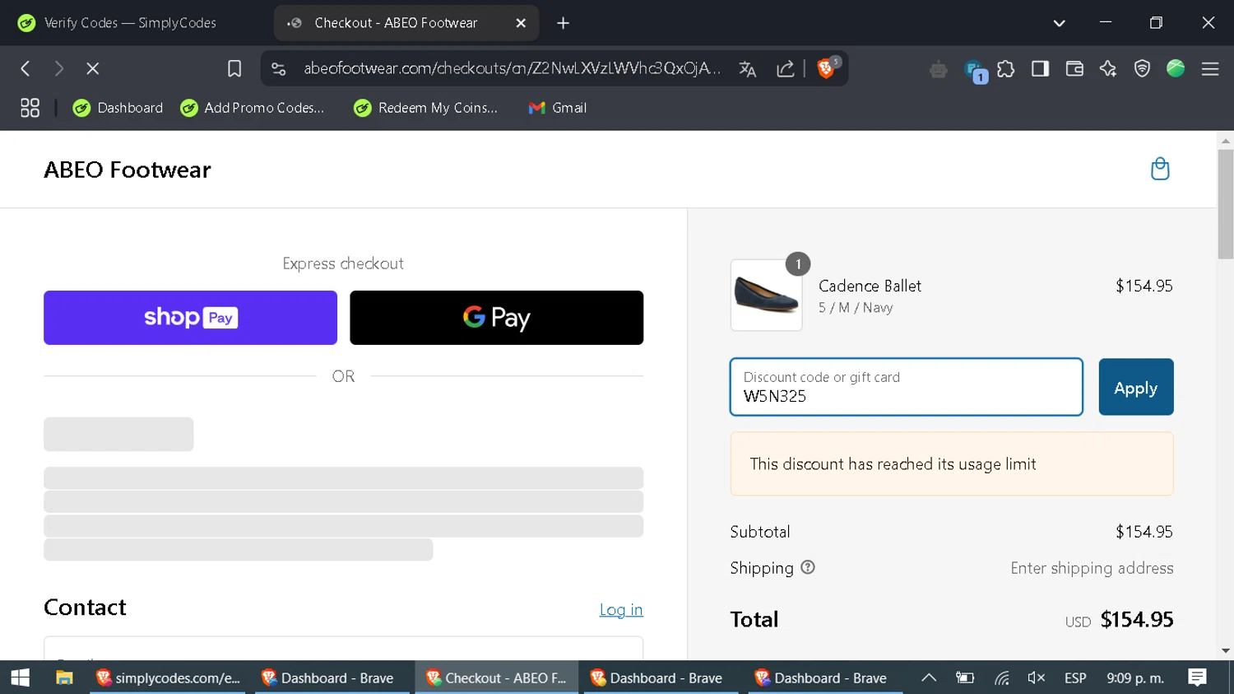
Task: Open Brave Wallet icon
Action: [x=1074, y=68]
